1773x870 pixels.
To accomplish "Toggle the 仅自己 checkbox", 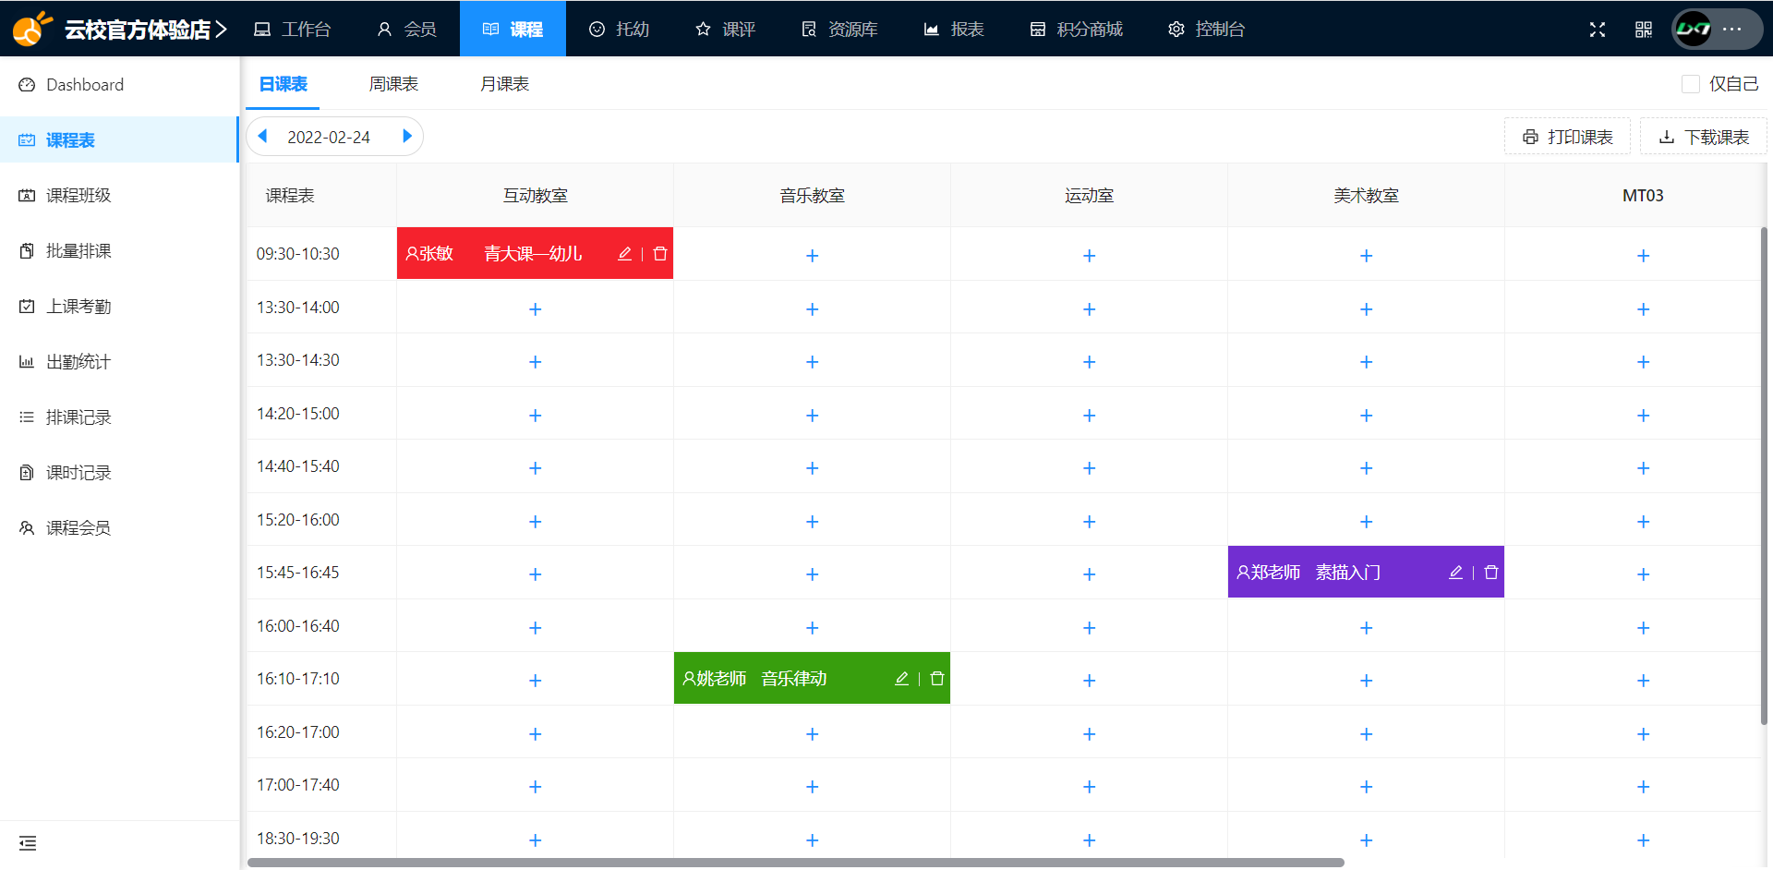I will click(1691, 84).
